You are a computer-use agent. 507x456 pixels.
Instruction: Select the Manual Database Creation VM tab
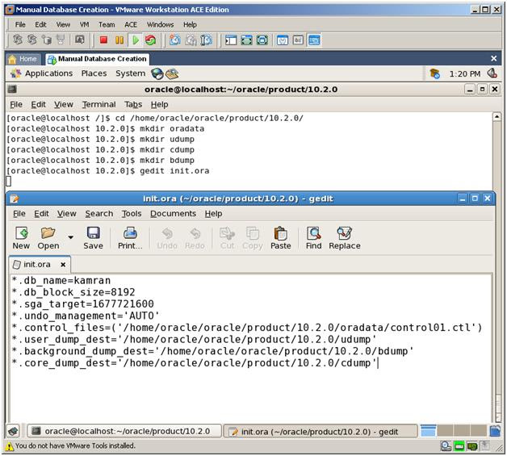click(98, 59)
